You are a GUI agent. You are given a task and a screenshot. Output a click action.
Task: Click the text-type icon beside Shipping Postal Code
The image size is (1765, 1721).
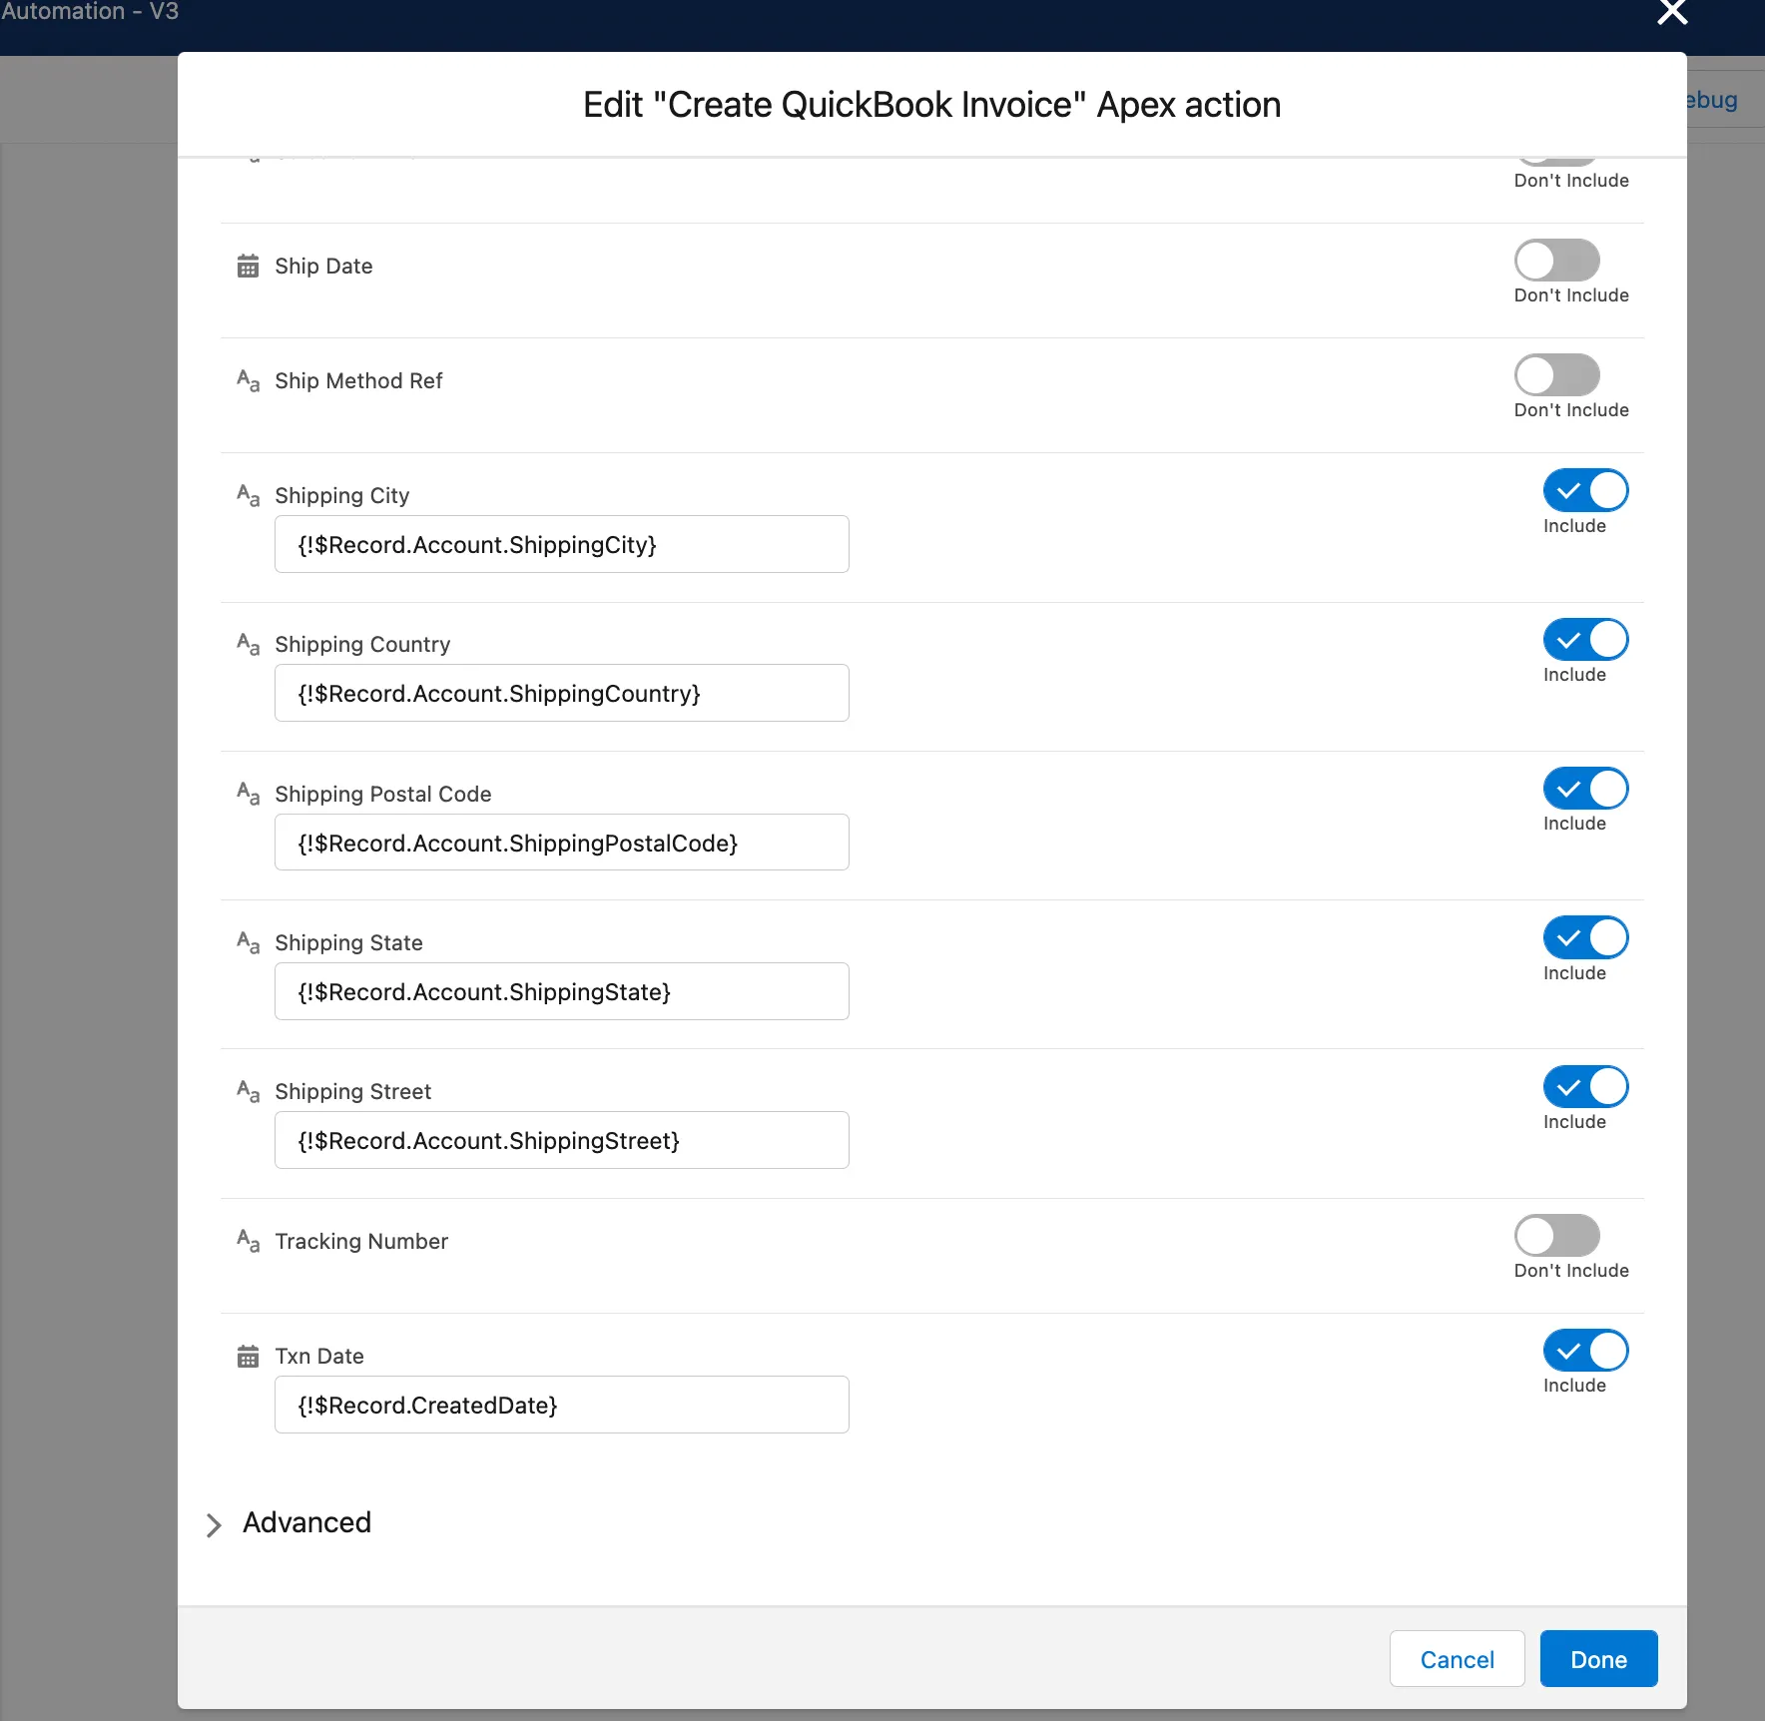(x=248, y=794)
